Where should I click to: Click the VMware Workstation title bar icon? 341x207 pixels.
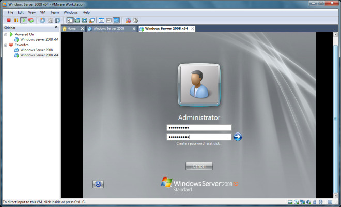pyautogui.click(x=5, y=4)
